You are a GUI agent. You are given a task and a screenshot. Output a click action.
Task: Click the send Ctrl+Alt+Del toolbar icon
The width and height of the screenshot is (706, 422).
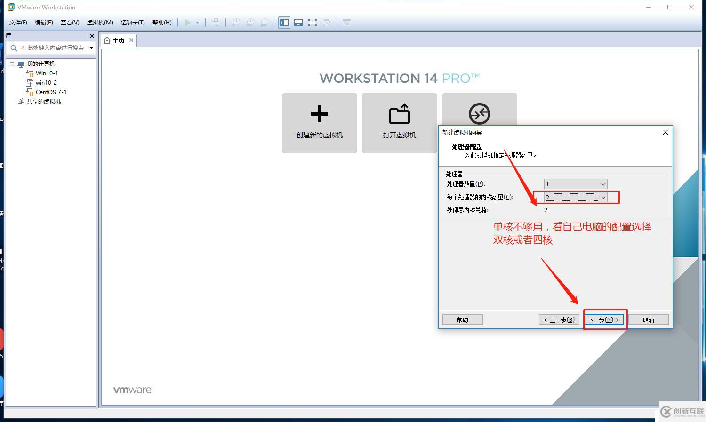(216, 23)
